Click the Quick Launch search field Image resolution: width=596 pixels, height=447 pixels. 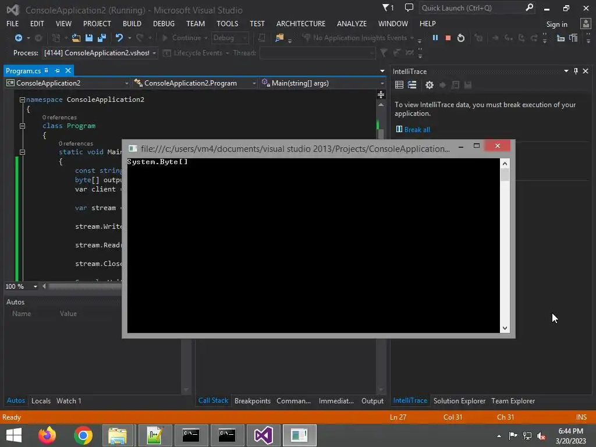click(471, 8)
